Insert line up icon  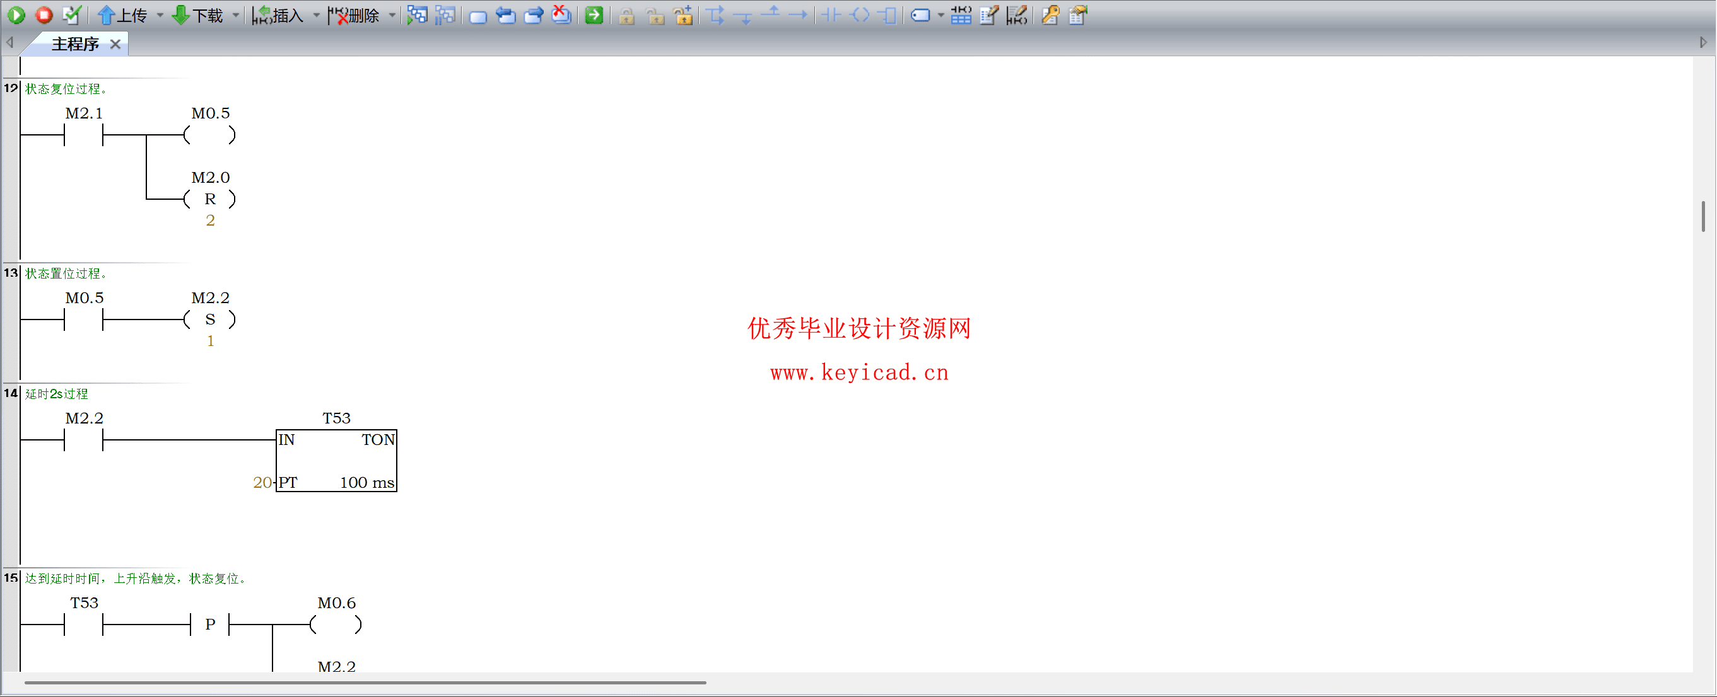click(x=771, y=13)
